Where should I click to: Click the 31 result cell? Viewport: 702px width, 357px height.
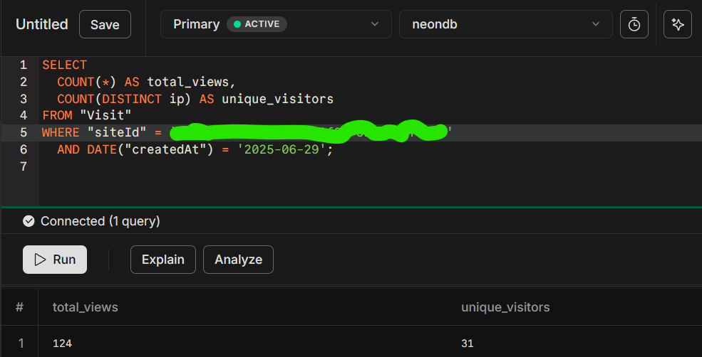467,343
